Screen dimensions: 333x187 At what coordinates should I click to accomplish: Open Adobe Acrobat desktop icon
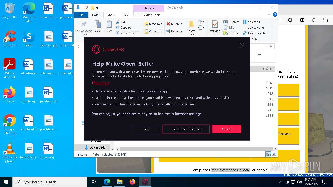coord(10,69)
